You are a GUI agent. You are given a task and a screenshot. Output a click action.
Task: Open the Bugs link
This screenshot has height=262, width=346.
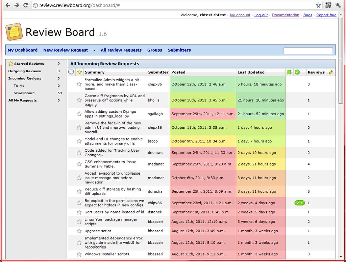click(308, 15)
